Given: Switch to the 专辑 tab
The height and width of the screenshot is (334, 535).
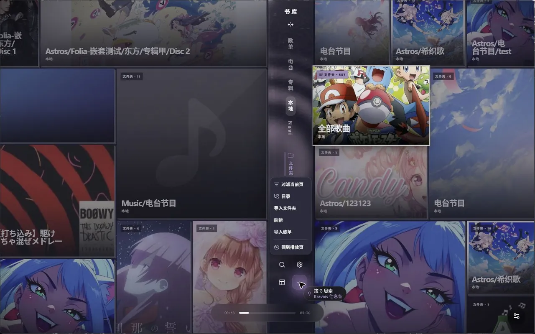Looking at the screenshot, I should [x=290, y=85].
